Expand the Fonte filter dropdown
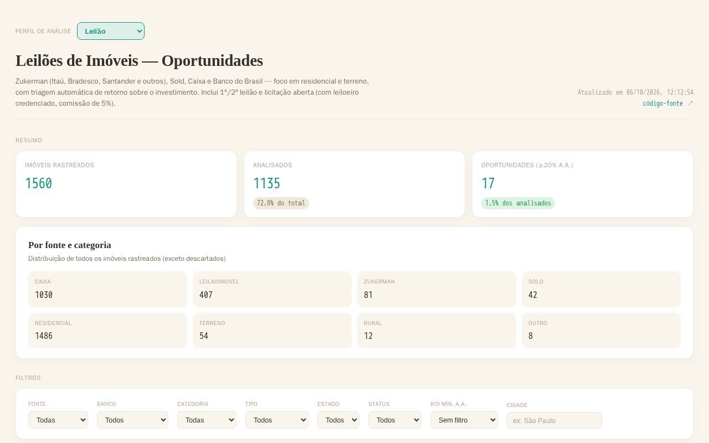 coord(58,420)
